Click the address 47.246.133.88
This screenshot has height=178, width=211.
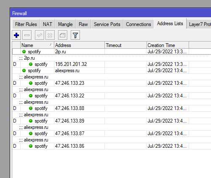click(69, 108)
